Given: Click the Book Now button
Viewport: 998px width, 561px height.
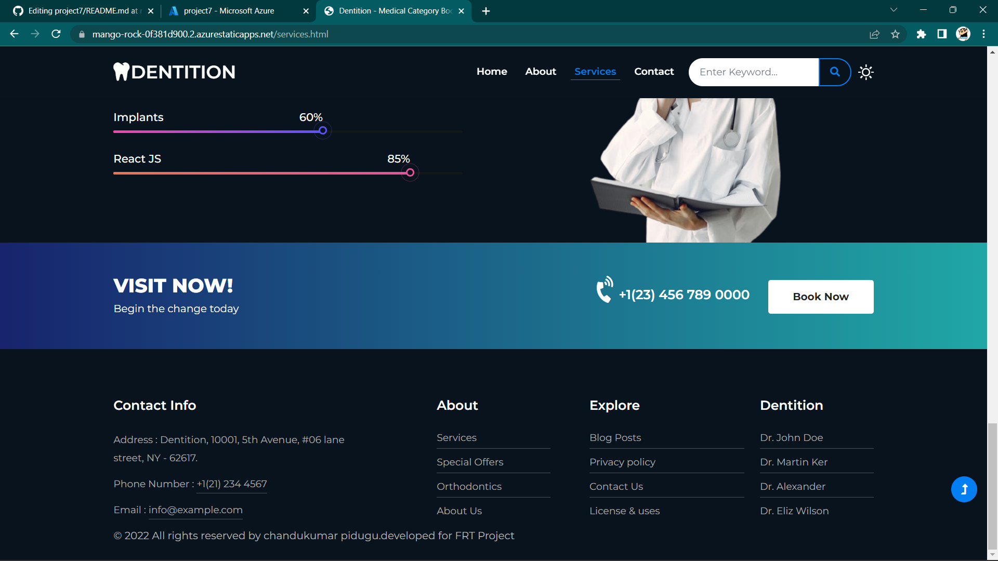Looking at the screenshot, I should (820, 297).
